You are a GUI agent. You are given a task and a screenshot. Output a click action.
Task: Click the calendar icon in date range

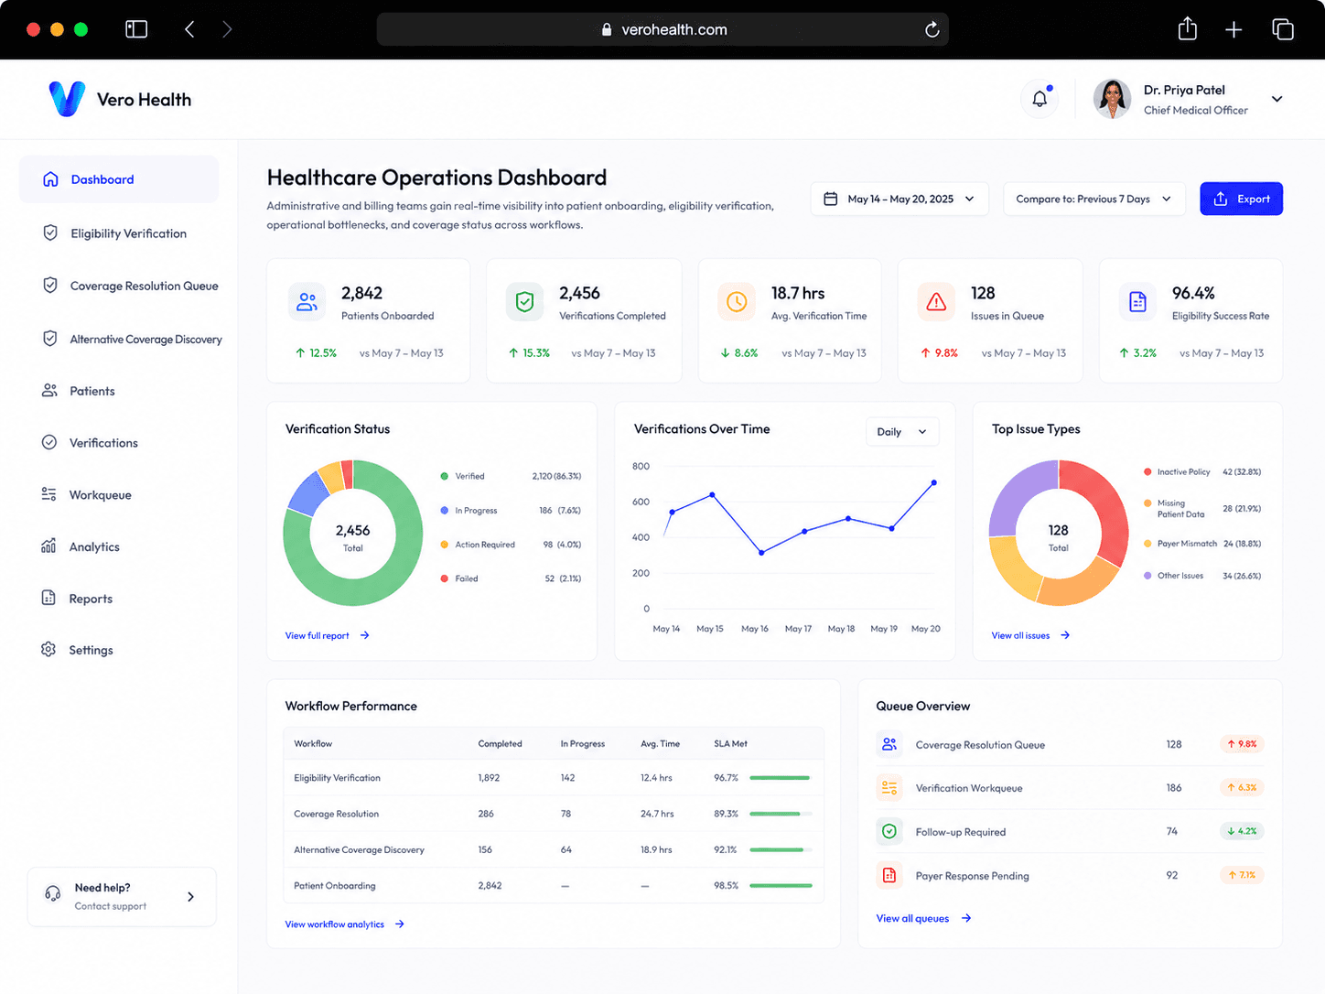point(831,199)
